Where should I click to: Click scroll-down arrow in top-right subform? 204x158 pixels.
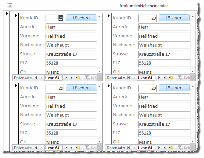click(x=192, y=71)
